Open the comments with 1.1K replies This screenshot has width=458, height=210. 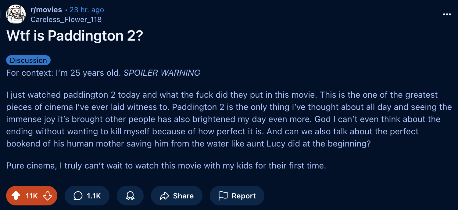click(87, 196)
